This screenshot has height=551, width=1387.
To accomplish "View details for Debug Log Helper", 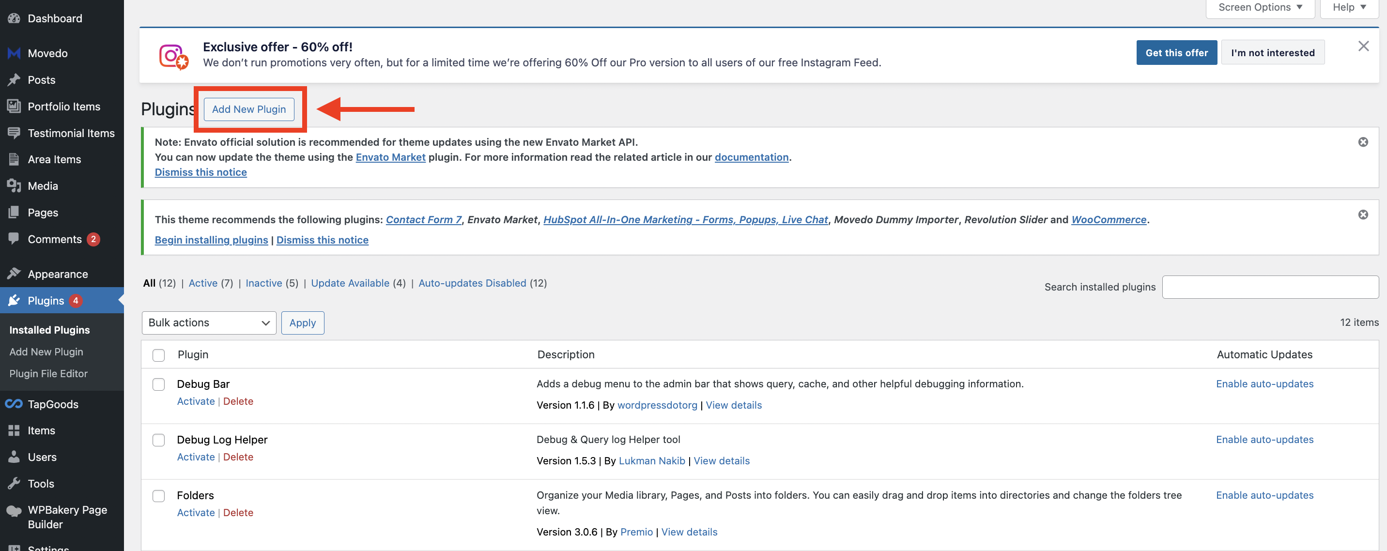I will pos(722,460).
